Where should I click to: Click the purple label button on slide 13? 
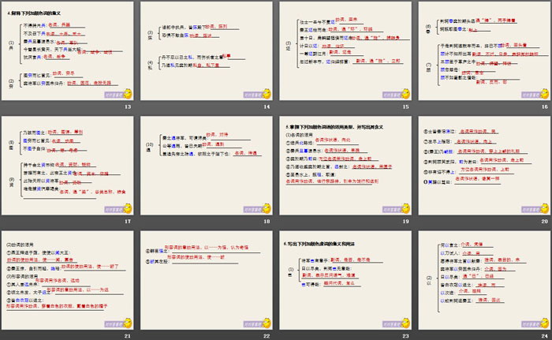114,95
